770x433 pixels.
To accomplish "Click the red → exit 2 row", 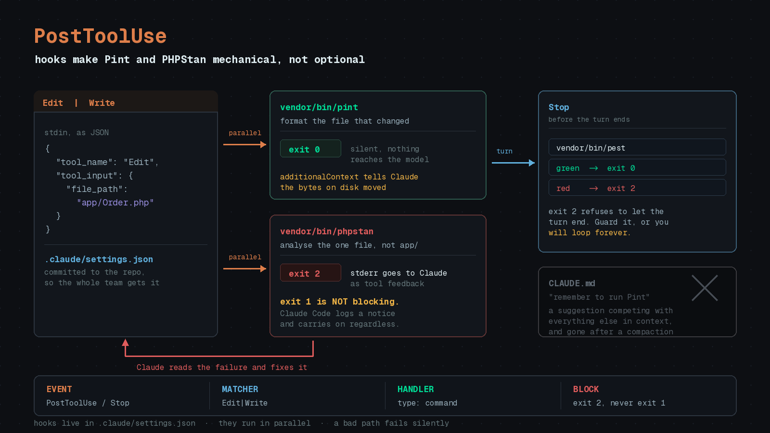I will click(637, 188).
